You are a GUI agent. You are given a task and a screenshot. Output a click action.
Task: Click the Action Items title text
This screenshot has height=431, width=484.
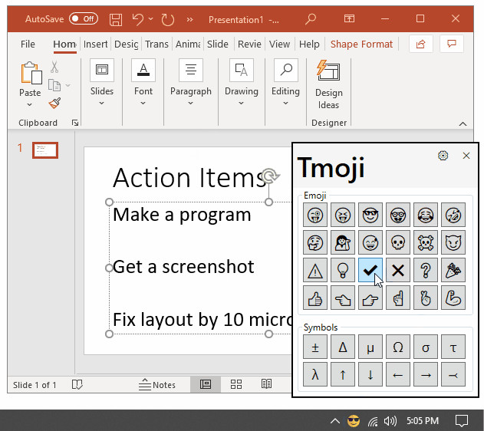click(189, 178)
